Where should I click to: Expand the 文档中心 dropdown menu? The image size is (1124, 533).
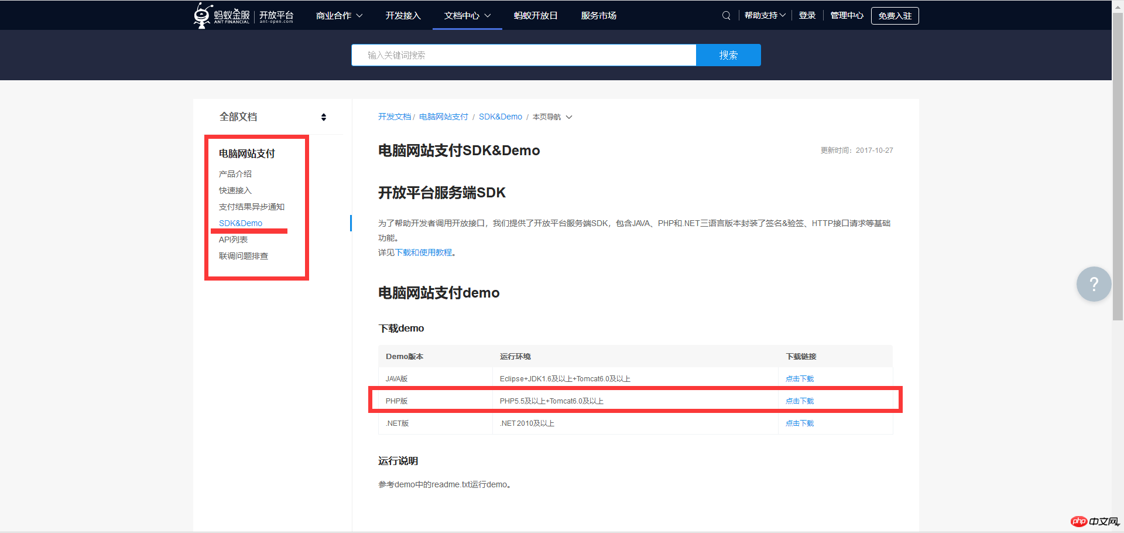pos(467,16)
